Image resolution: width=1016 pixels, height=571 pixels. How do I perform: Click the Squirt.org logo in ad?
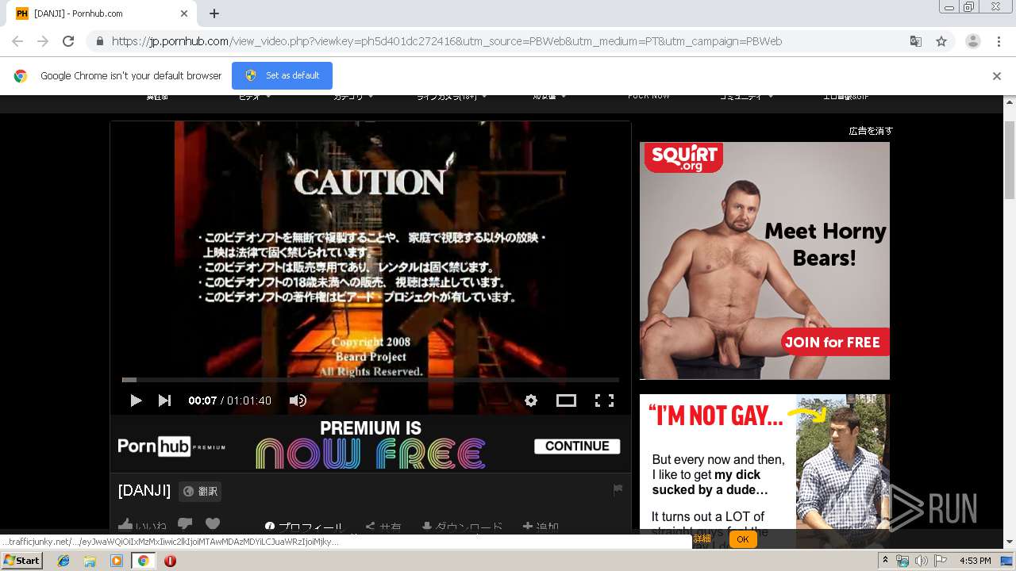683,157
